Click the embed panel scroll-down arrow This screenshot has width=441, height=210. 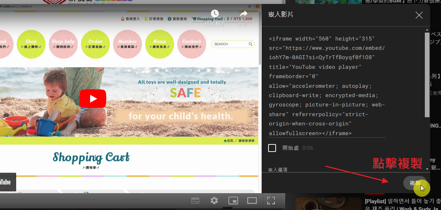pyautogui.click(x=427, y=169)
